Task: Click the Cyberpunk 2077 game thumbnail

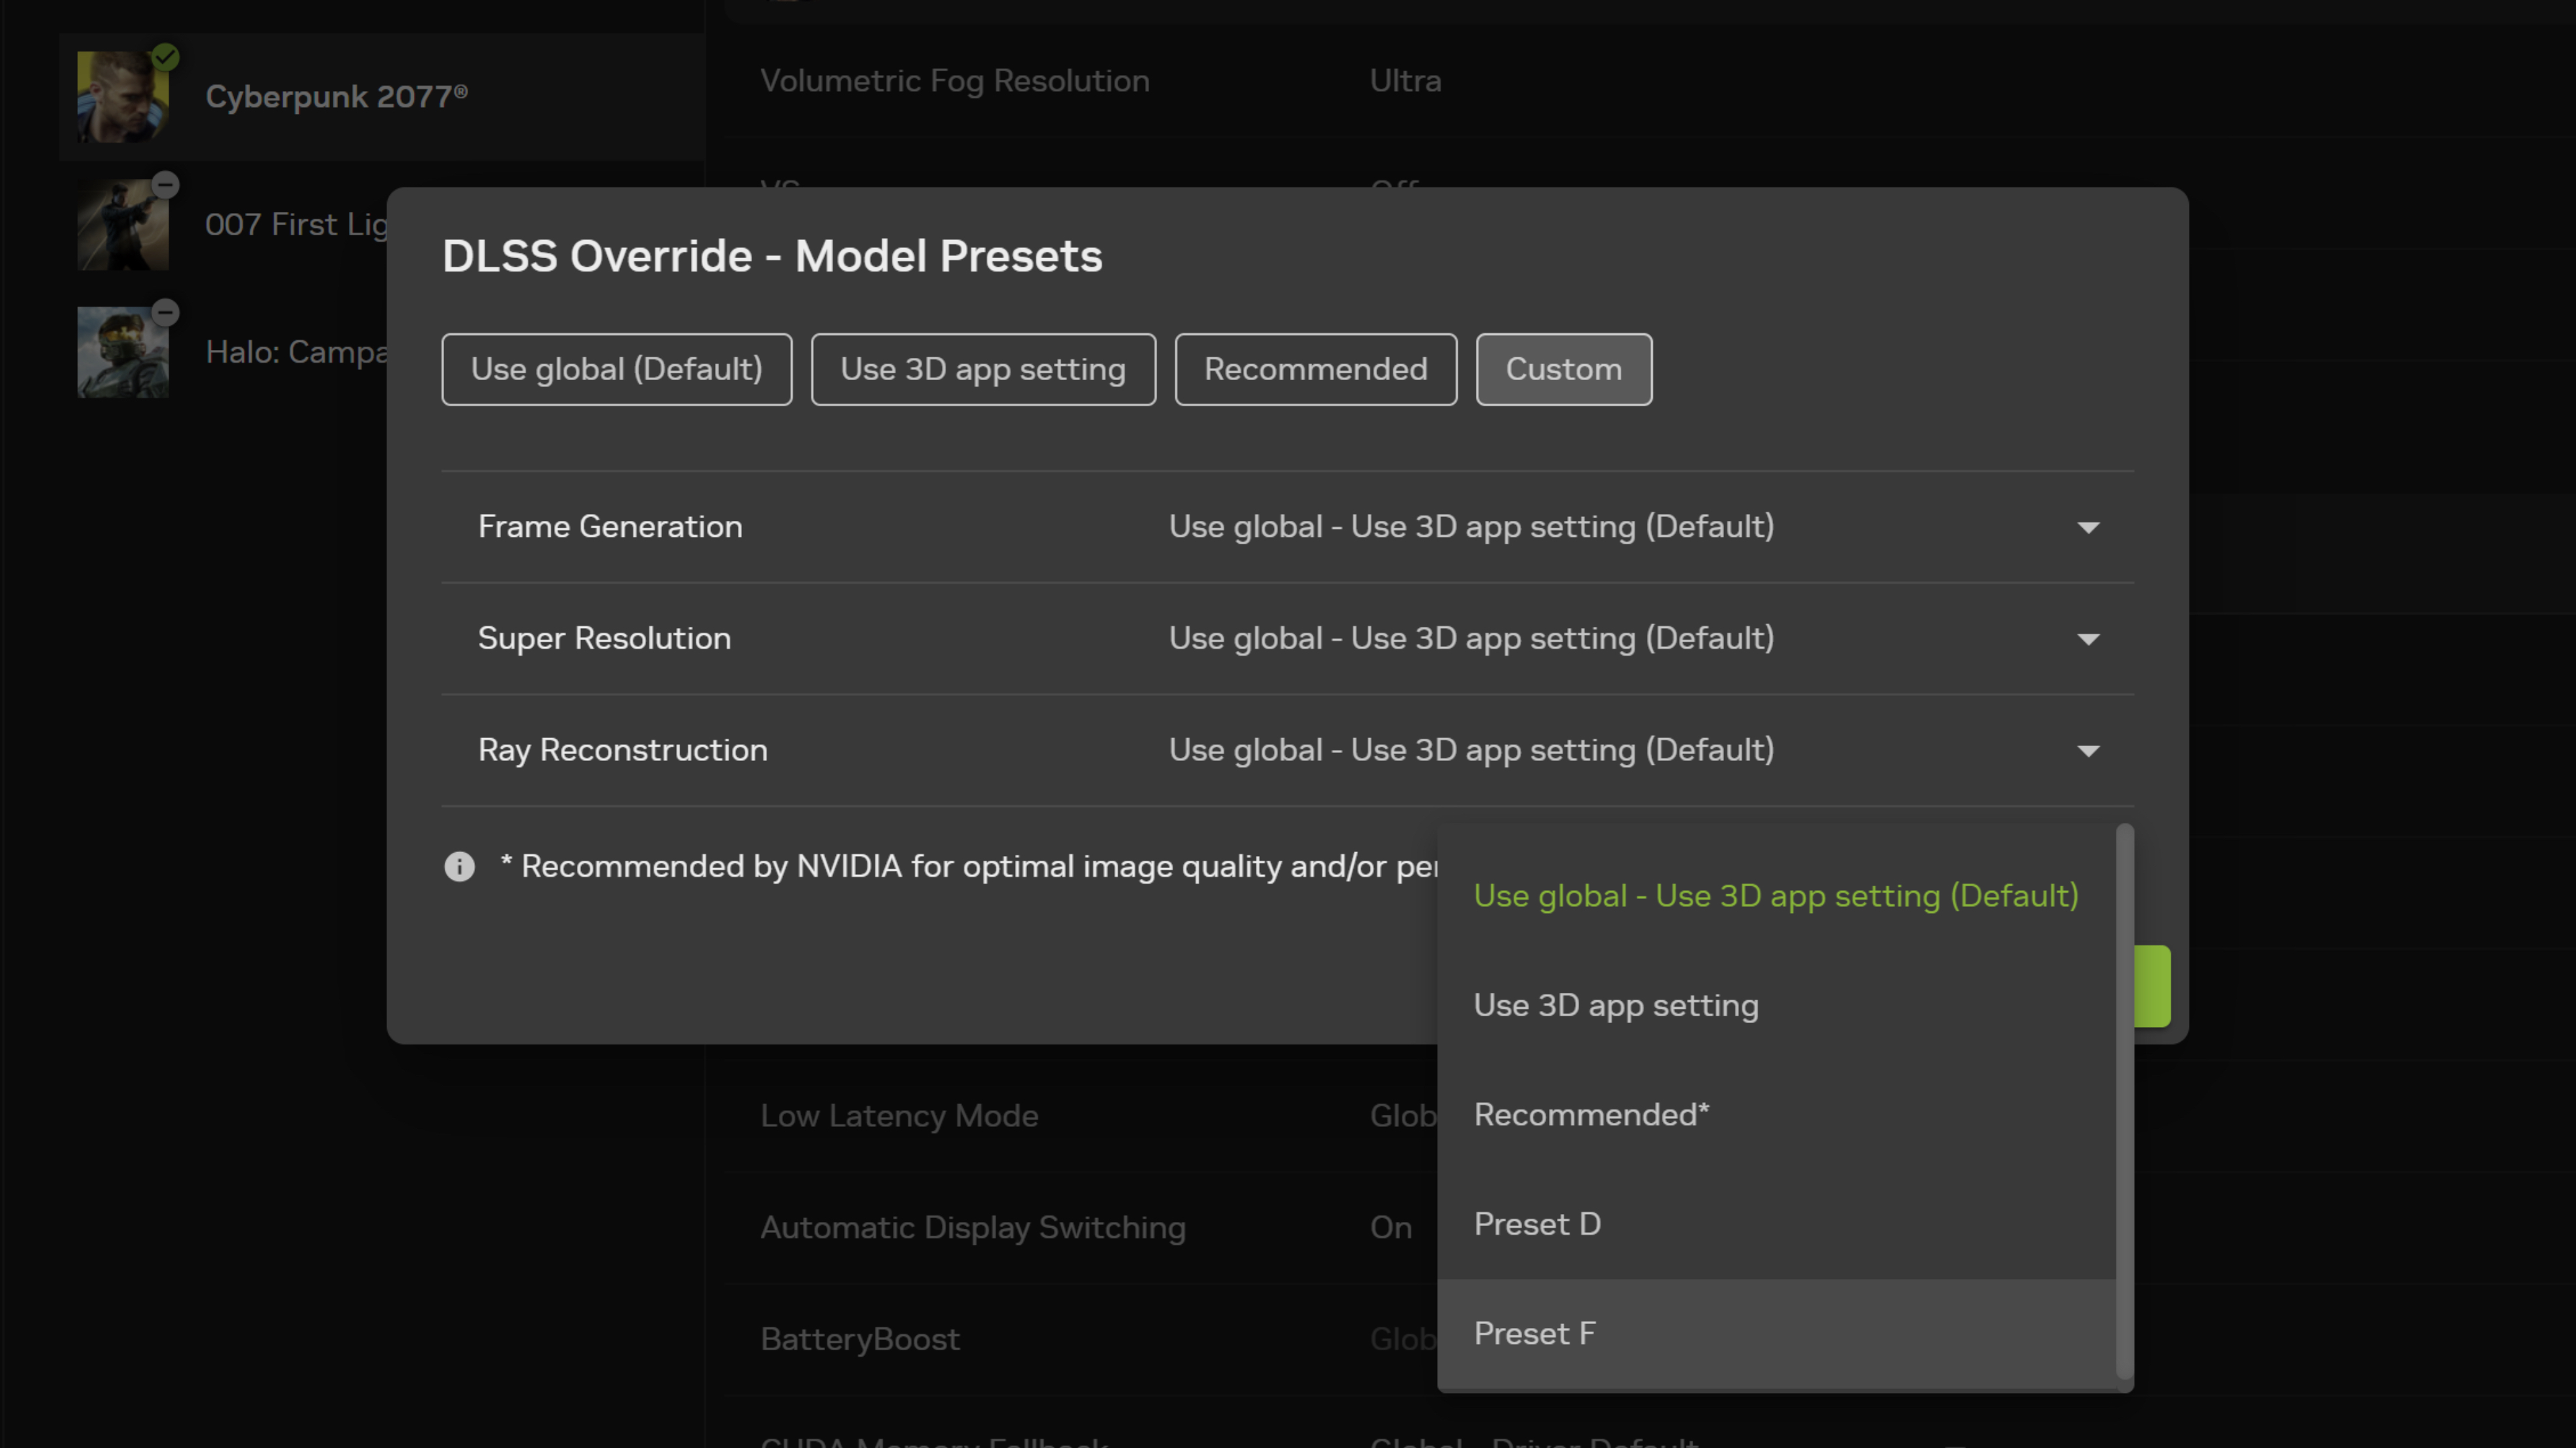Action: (x=123, y=97)
